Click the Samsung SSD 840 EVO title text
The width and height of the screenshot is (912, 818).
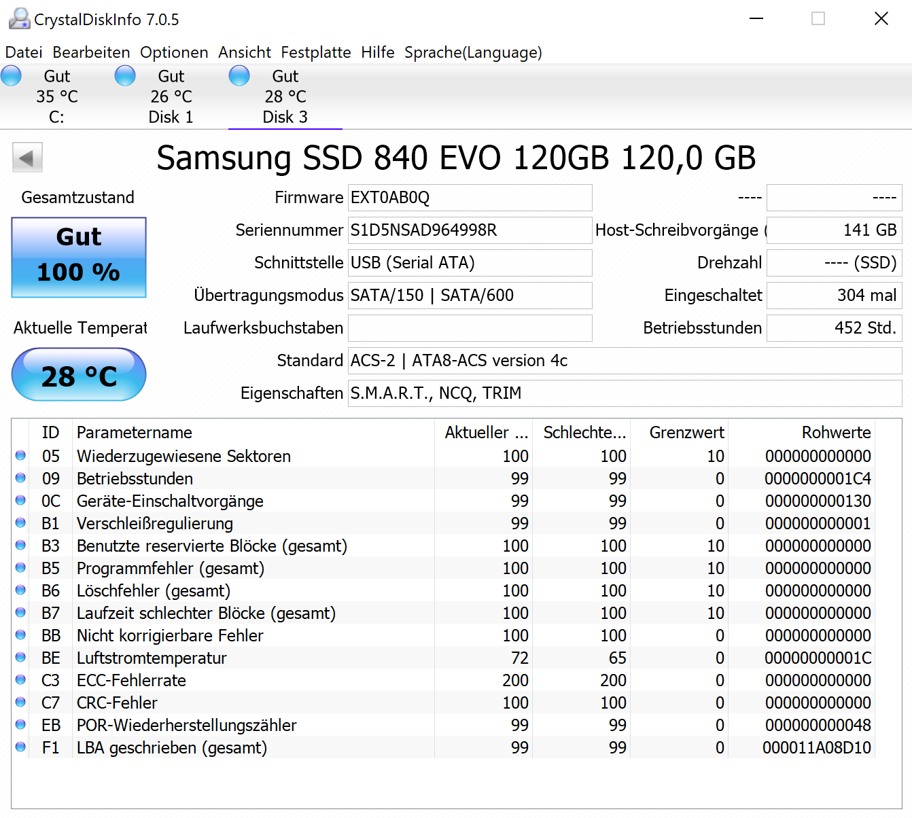456,158
